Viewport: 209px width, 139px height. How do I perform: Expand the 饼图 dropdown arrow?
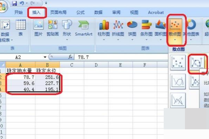132,40
